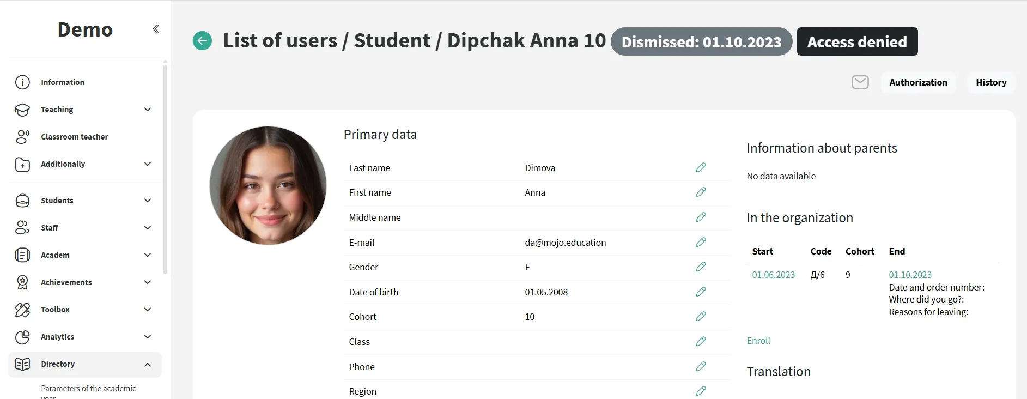Click the pencil icon beside E-mail

tap(701, 242)
